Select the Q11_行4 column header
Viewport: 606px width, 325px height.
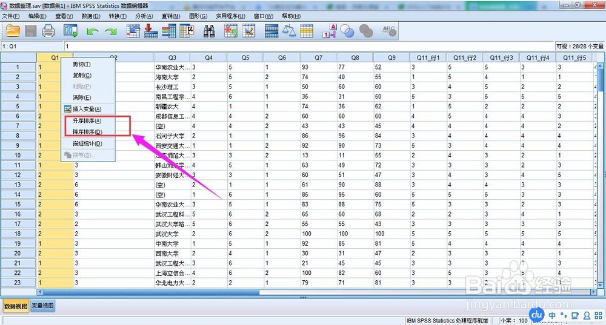[538, 57]
